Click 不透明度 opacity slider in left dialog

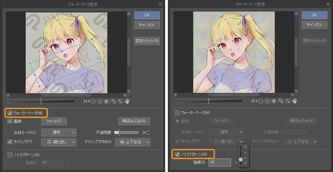tap(127, 133)
